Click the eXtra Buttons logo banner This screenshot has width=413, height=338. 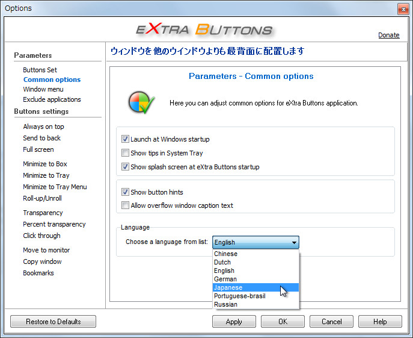(204, 29)
